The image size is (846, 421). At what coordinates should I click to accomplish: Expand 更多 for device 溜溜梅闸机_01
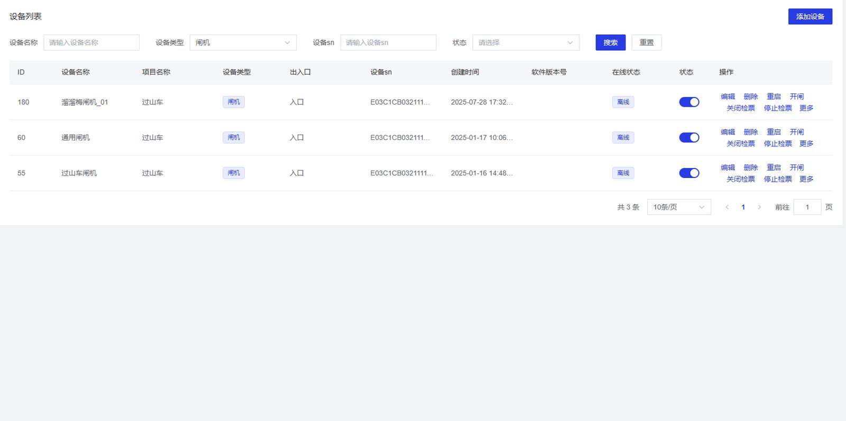point(806,108)
